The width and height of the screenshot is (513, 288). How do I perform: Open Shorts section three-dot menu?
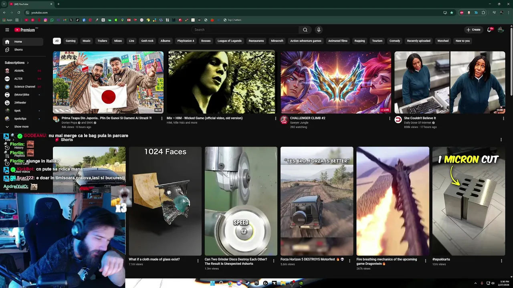pyautogui.click(x=501, y=140)
